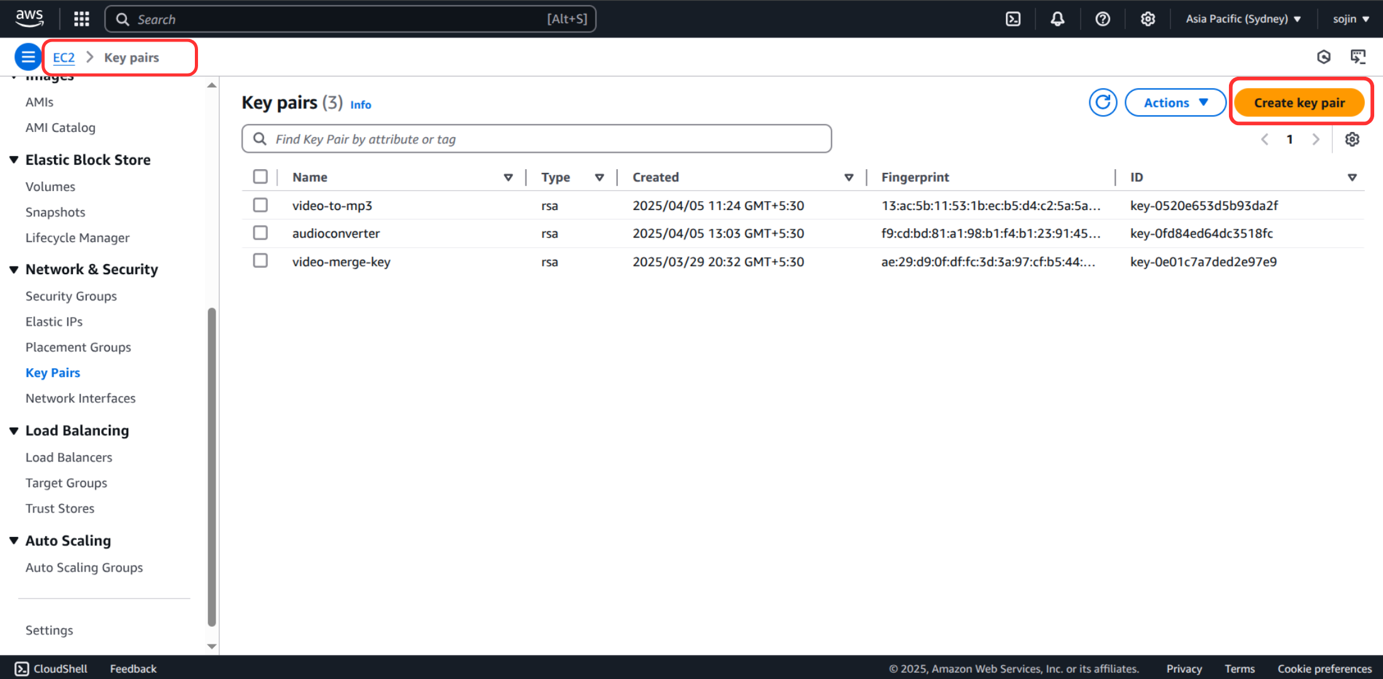This screenshot has width=1383, height=679.
Task: Open Security Groups in the sidebar
Action: pos(71,296)
